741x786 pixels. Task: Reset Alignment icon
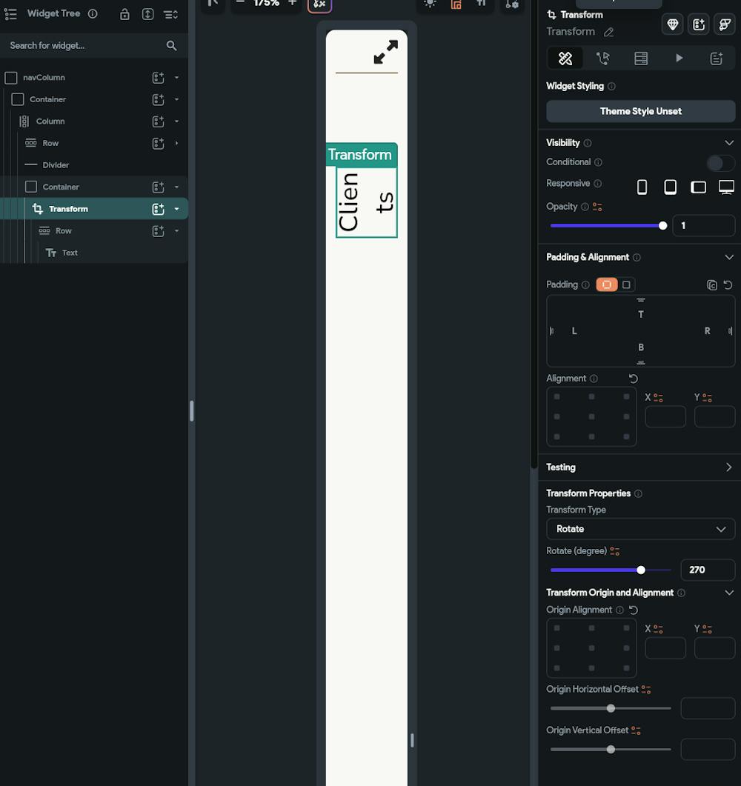coord(634,379)
